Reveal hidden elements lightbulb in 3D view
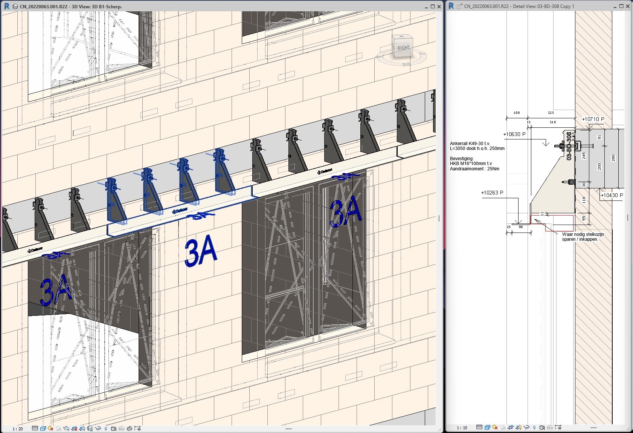 point(106,428)
